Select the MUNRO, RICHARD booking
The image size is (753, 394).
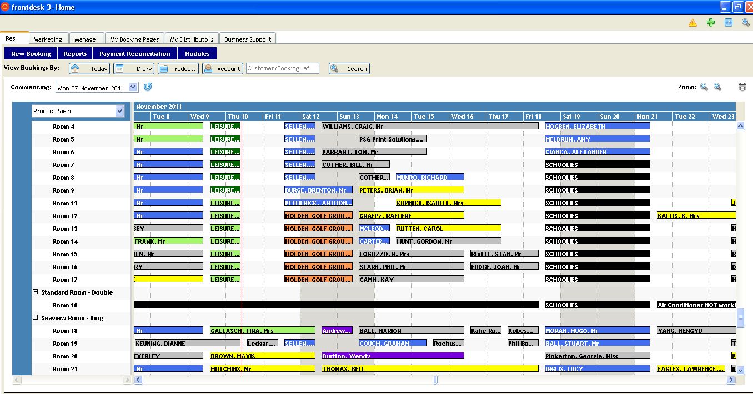(430, 177)
